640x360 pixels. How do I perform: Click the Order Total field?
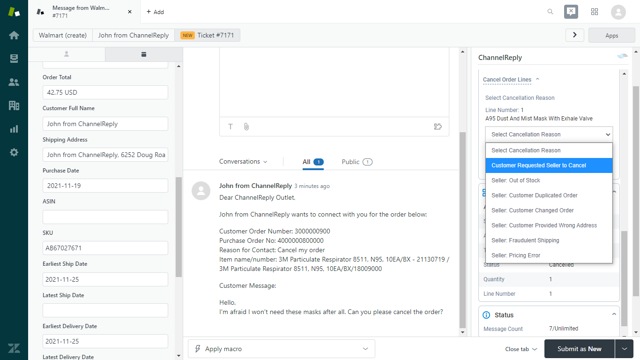click(105, 92)
